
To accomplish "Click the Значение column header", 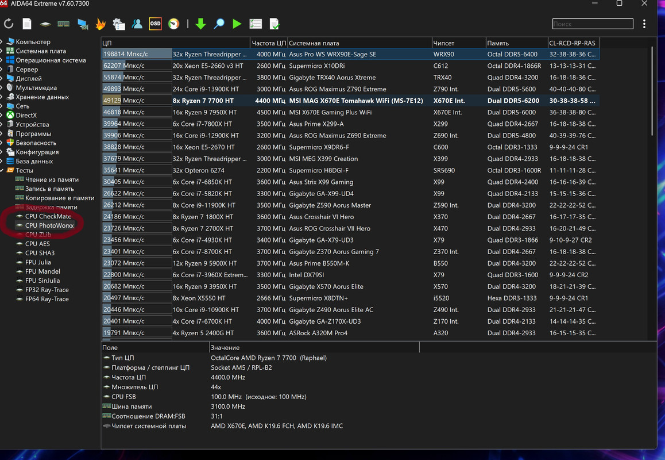I will point(314,347).
